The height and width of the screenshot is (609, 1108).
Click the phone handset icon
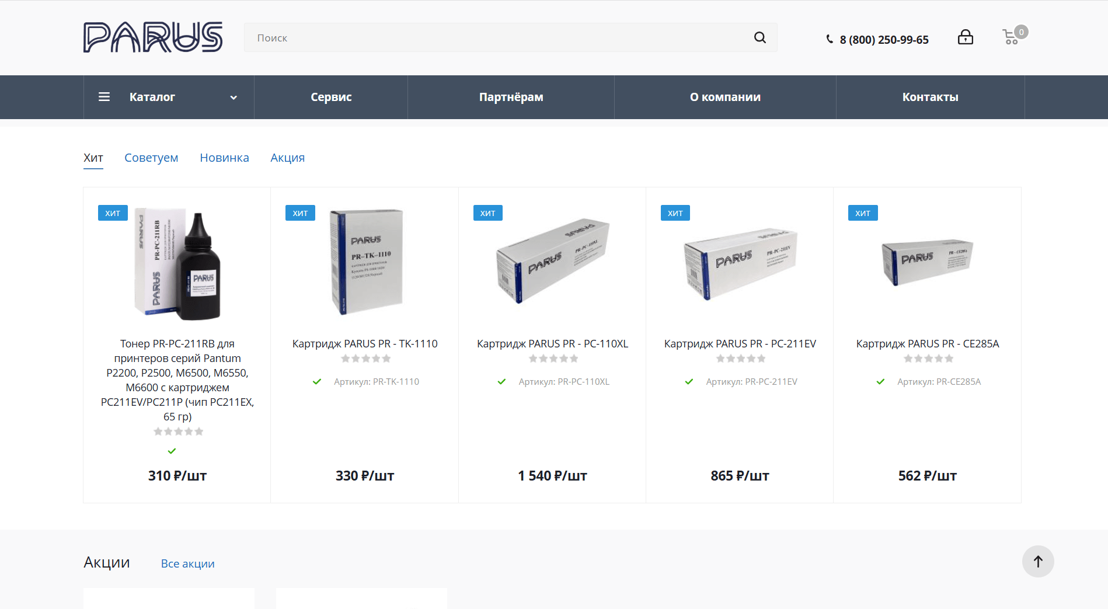click(x=830, y=40)
